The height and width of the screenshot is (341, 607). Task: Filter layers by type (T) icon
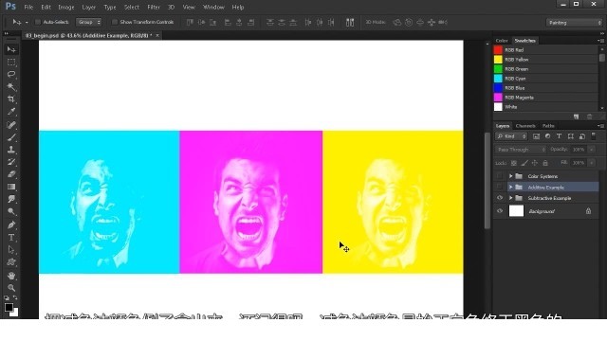click(559, 136)
